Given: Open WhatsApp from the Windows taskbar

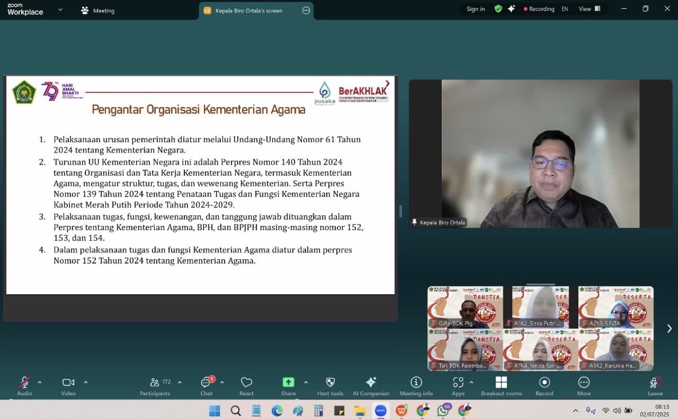Looking at the screenshot, I should click(443, 411).
